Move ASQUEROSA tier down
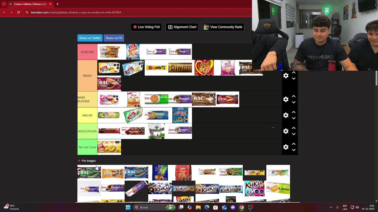The width and height of the screenshot is (378, 212). click(x=294, y=134)
